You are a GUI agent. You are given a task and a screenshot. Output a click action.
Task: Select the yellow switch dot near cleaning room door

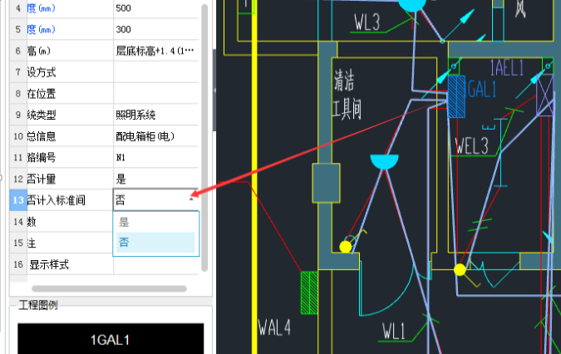(346, 247)
